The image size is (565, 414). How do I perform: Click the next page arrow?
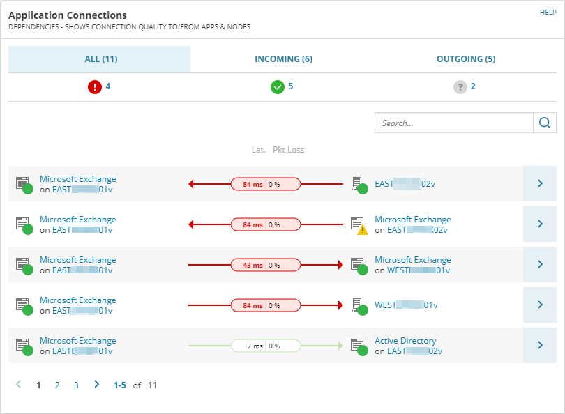(x=96, y=384)
